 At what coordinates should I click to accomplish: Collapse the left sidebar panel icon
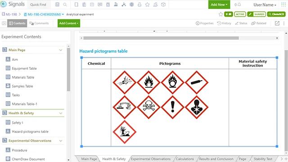[x=4, y=23]
